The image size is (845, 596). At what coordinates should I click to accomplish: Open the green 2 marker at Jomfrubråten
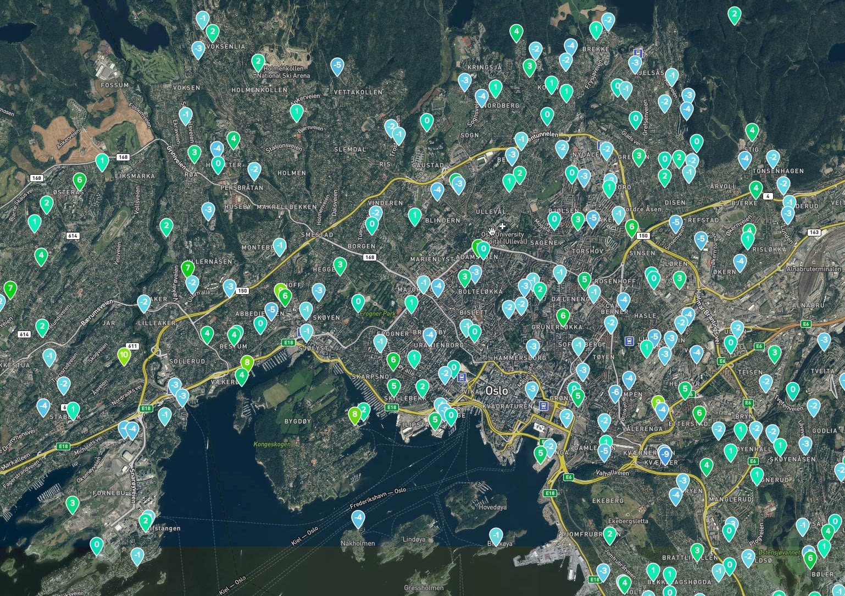[x=610, y=534]
